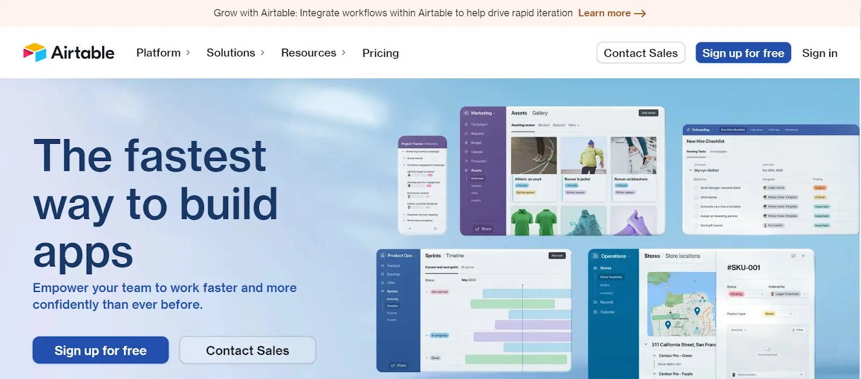The height and width of the screenshot is (379, 861).
Task: Click the Follow bell in the SKU panel
Action: click(x=798, y=330)
